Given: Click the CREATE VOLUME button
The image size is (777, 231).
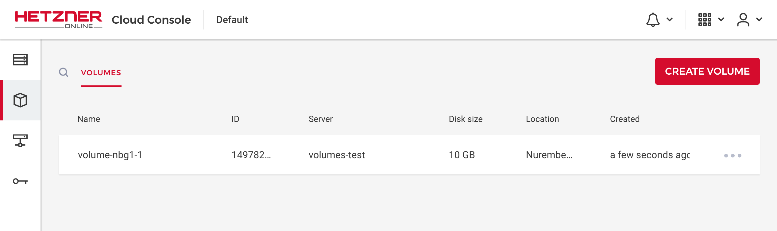Looking at the screenshot, I should [x=707, y=71].
